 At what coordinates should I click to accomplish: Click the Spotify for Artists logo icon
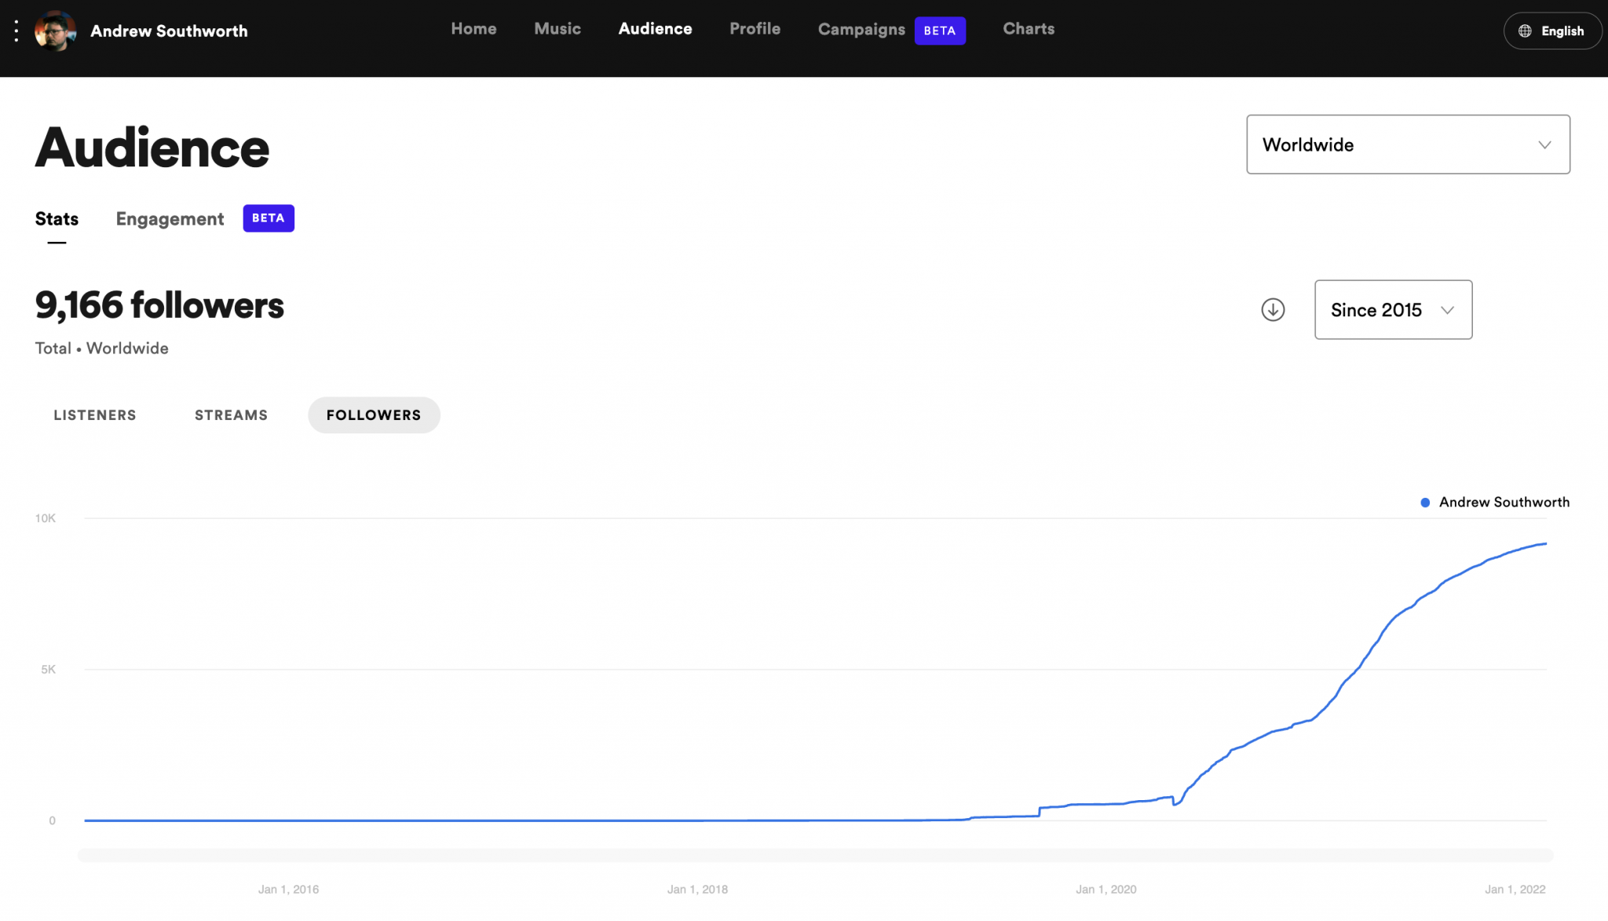(16, 30)
